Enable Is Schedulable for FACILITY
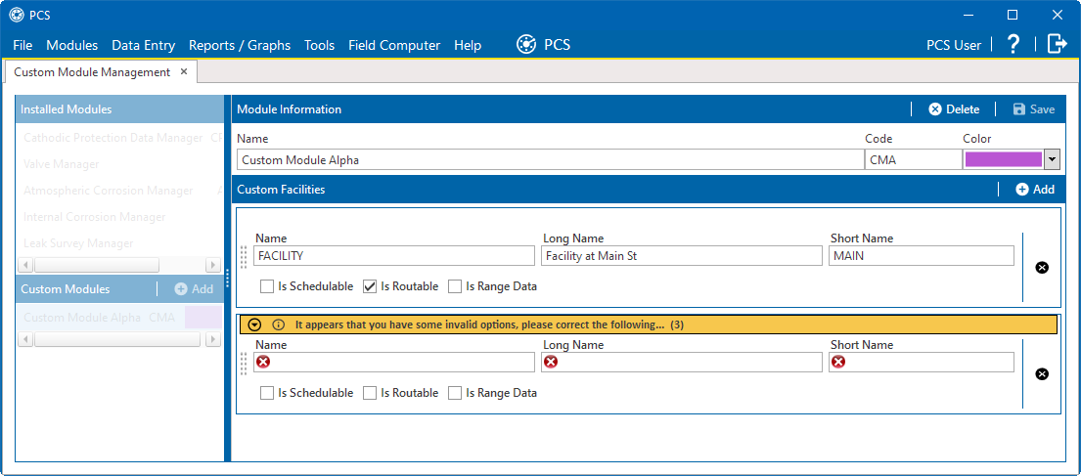Viewport: 1081px width, 476px height. tap(266, 285)
